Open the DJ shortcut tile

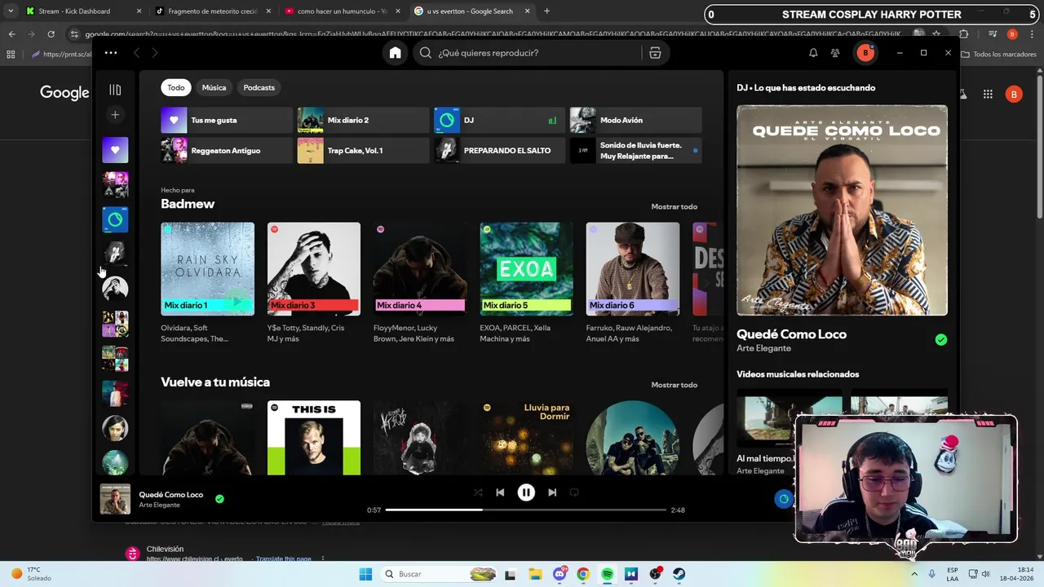[x=499, y=120]
